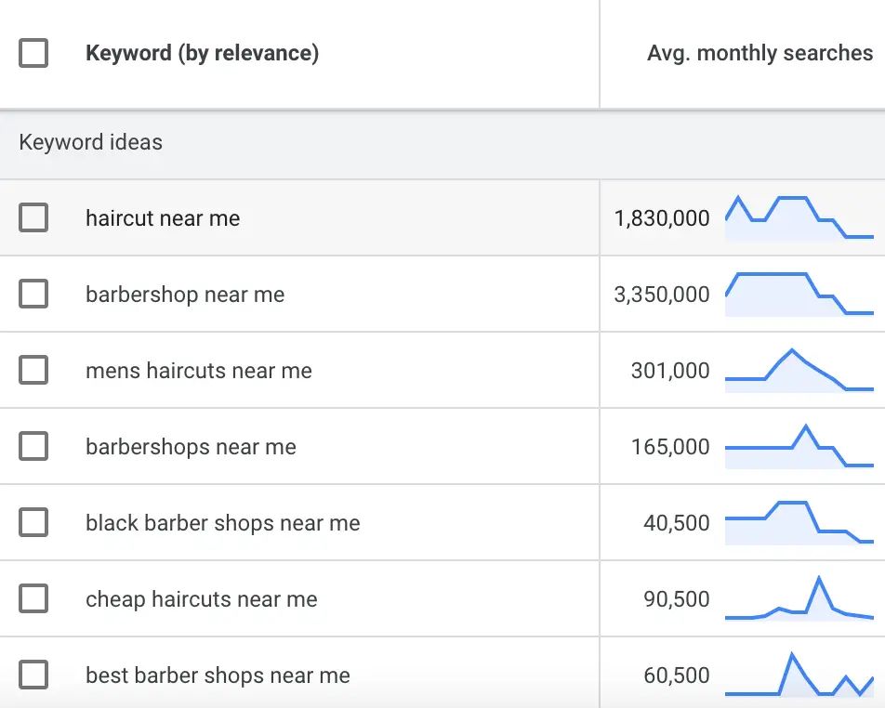Select the 'cheap haircuts near me' keyword text
Screen dimensions: 885x708
tap(202, 599)
